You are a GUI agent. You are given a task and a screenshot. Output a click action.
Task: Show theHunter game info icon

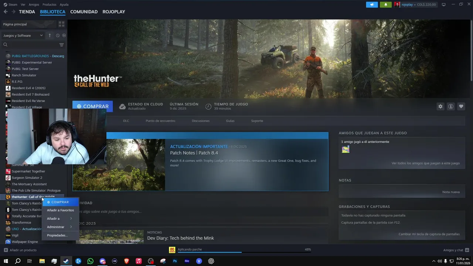450,106
